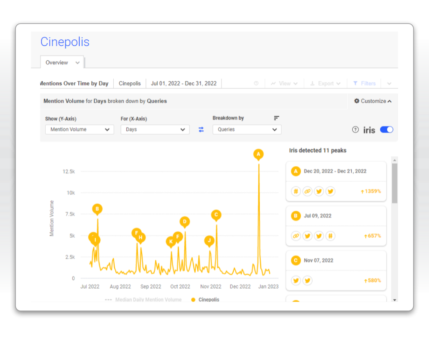Image resolution: width=429 pixels, height=337 pixels.
Task: Click the hashtag icon in the Jul 09 peak card
Action: tap(330, 236)
